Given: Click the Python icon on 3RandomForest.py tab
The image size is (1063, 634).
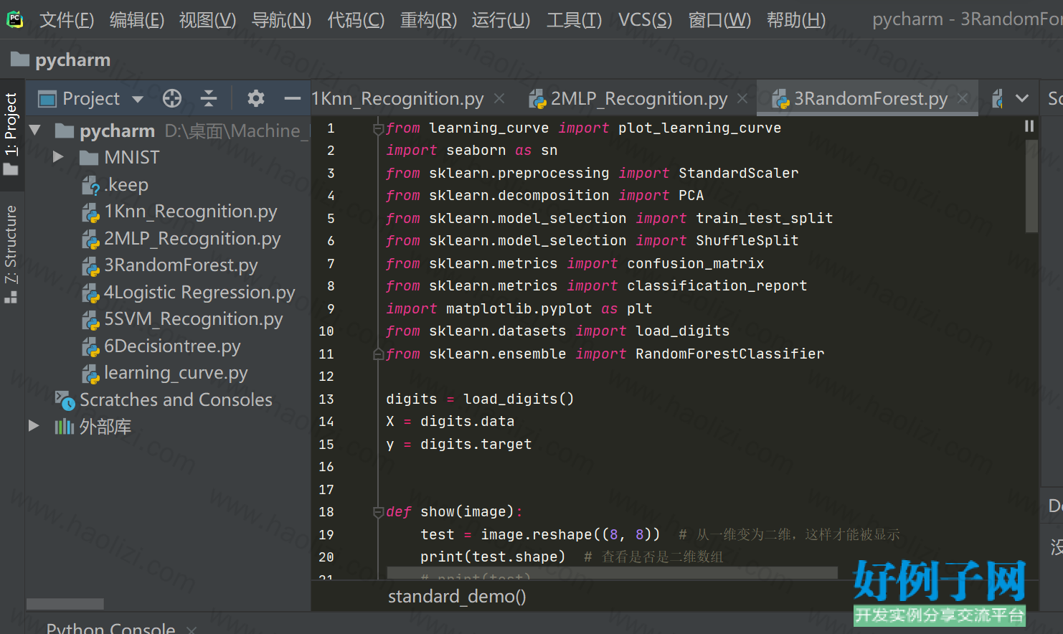Looking at the screenshot, I should point(780,99).
